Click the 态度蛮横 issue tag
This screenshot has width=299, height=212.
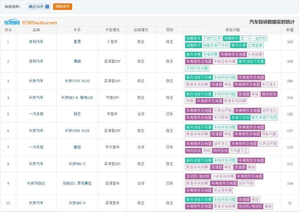(255, 46)
